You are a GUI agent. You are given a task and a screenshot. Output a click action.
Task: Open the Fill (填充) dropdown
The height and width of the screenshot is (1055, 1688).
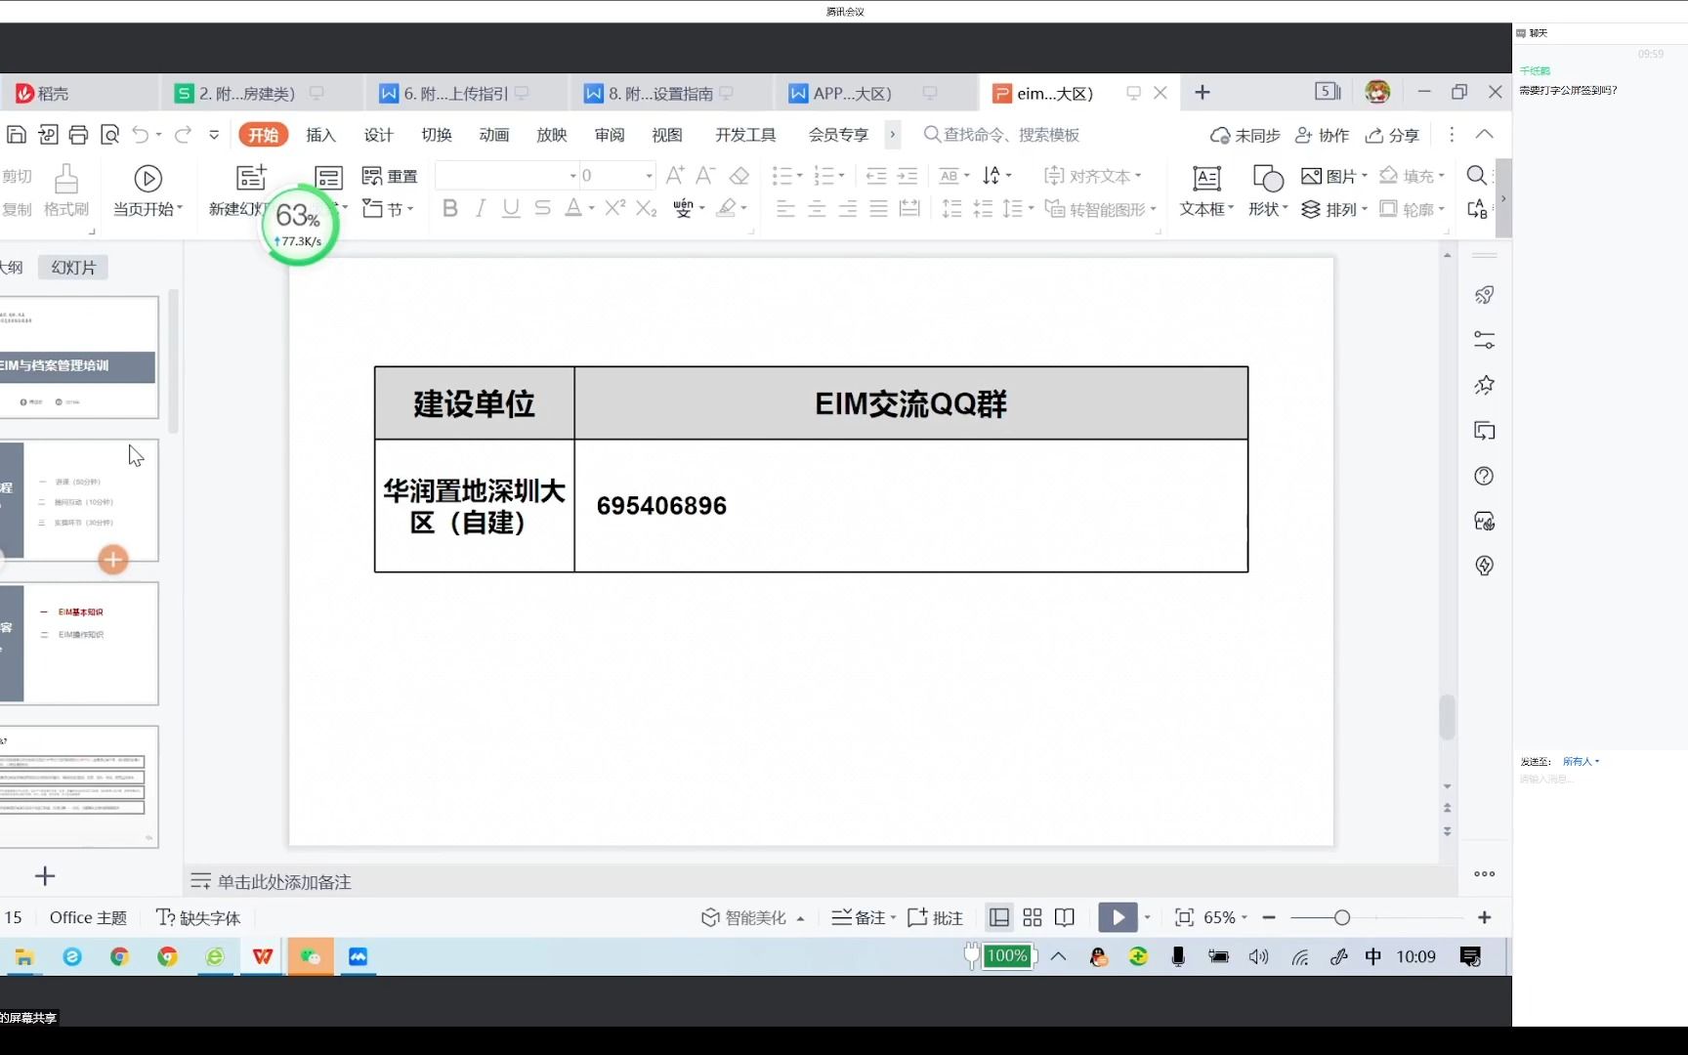(x=1412, y=176)
